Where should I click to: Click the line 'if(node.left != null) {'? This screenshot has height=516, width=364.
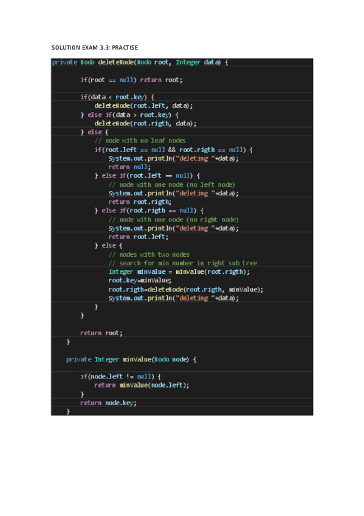click(x=120, y=377)
